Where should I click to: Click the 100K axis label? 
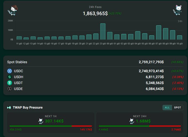[x=11, y=30]
